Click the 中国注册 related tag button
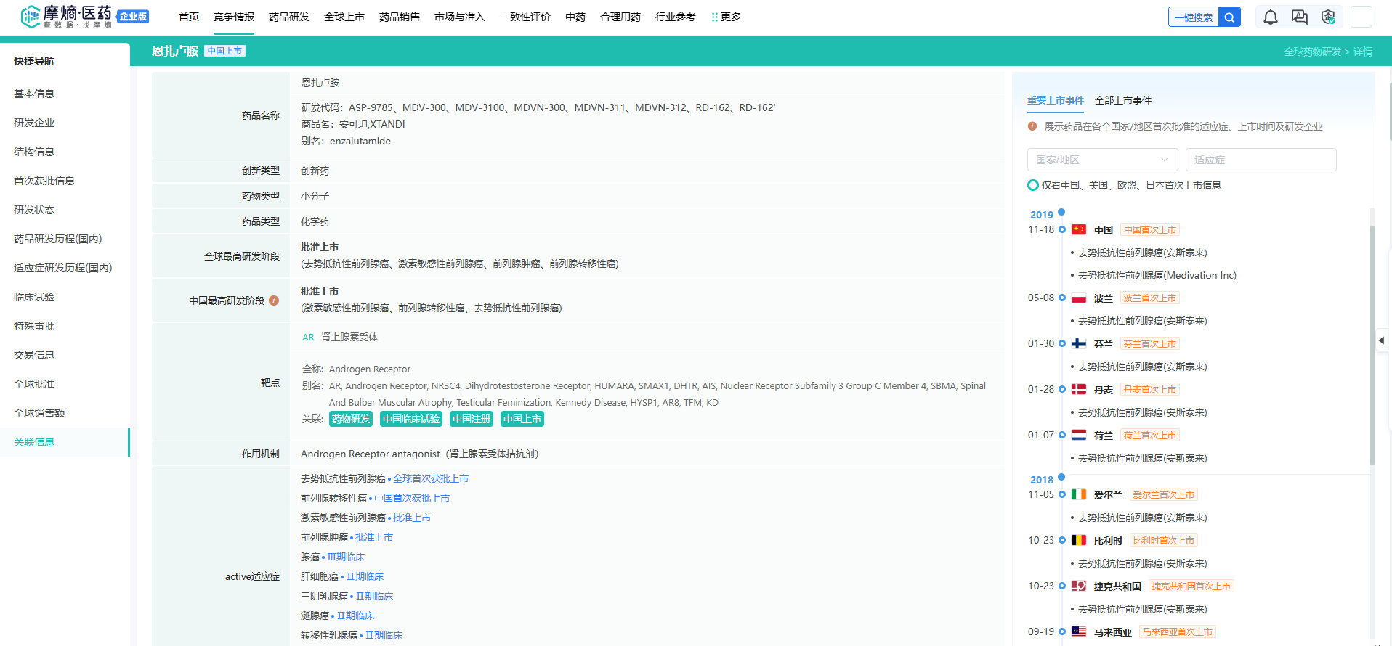This screenshot has width=1392, height=646. pos(472,419)
